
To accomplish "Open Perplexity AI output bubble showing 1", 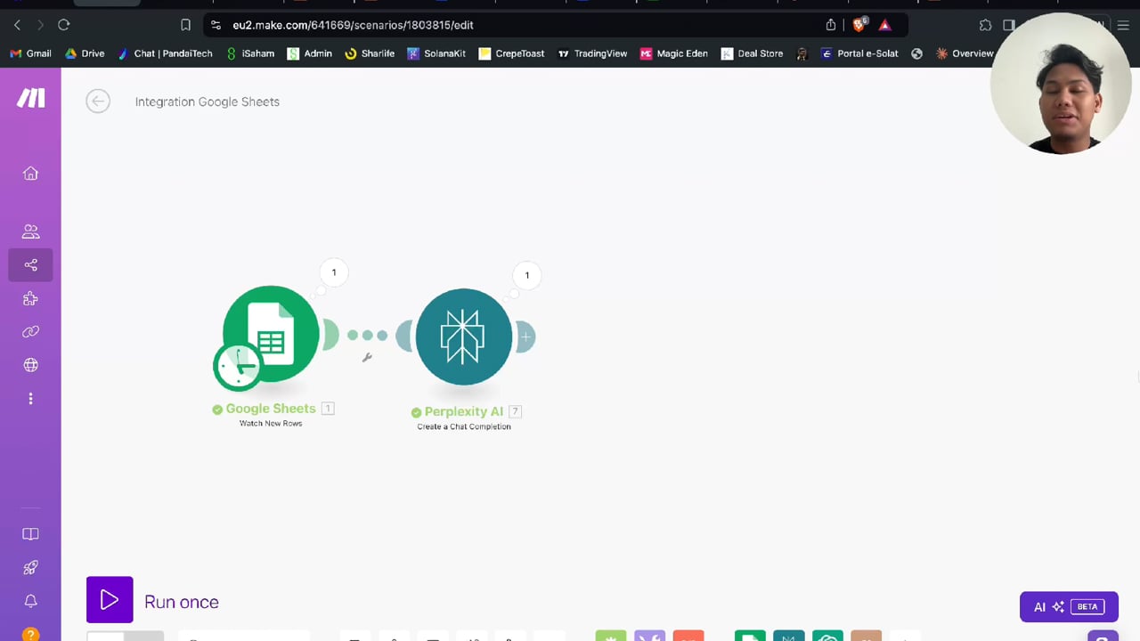I will (526, 275).
